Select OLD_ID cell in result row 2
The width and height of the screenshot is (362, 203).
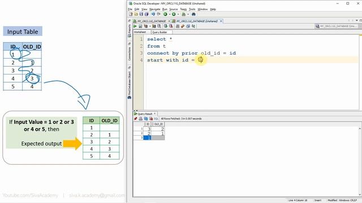point(158,133)
